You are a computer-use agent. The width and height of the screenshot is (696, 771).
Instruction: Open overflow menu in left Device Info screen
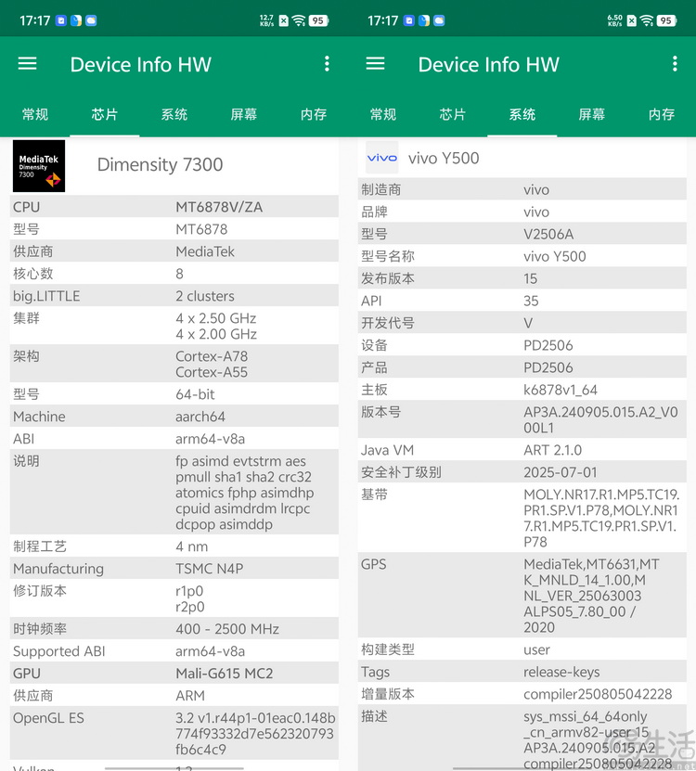pos(327,63)
